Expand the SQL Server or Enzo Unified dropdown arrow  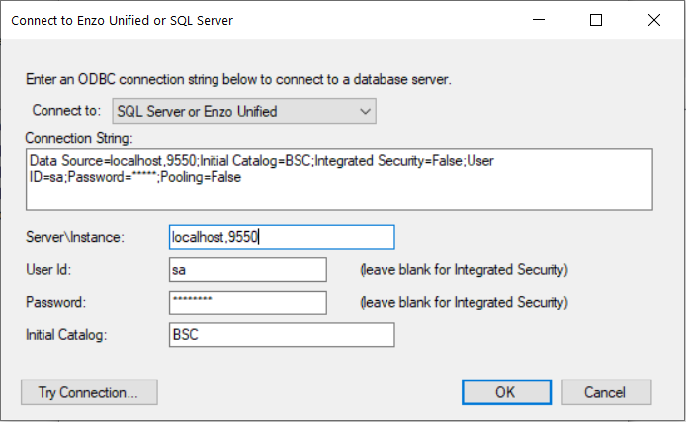(366, 111)
